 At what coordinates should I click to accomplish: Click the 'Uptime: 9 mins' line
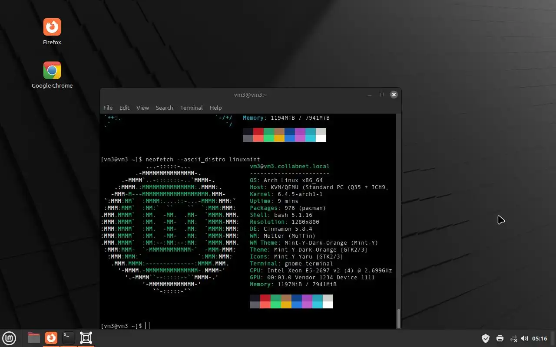(x=274, y=201)
